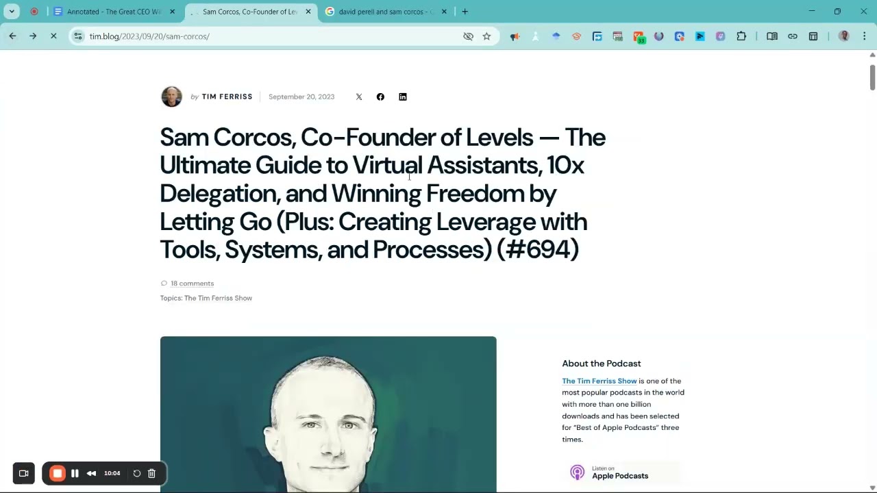The image size is (877, 493).
Task: Stop loading the page
Action: [53, 36]
